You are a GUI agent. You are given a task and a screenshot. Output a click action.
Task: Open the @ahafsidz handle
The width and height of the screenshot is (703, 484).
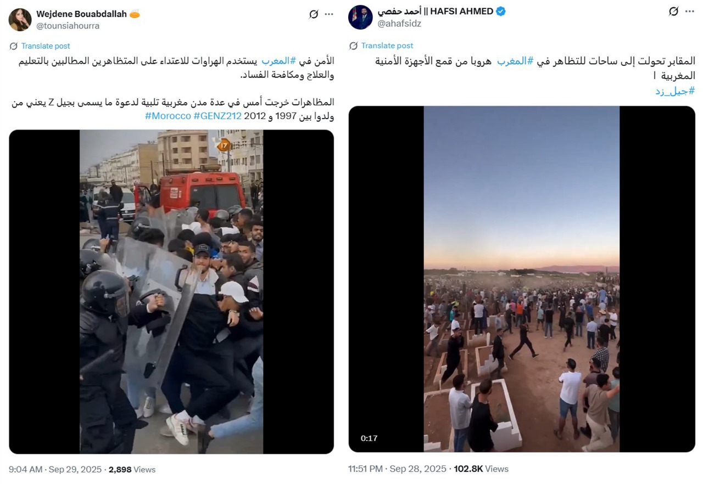(x=399, y=23)
